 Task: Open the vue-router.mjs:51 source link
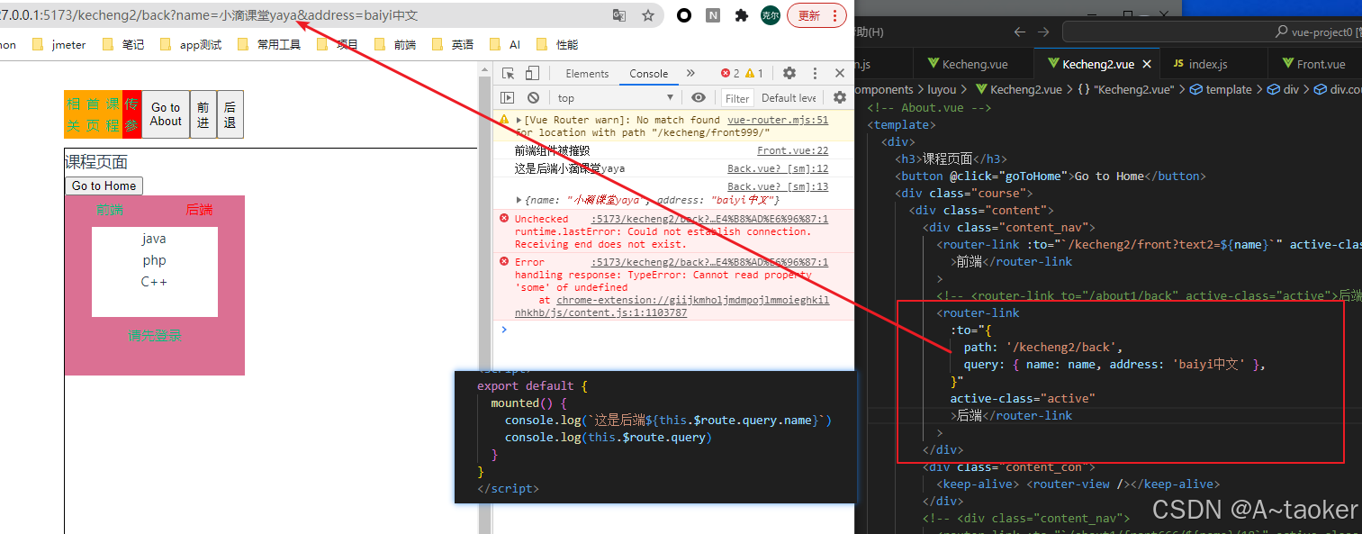point(778,120)
